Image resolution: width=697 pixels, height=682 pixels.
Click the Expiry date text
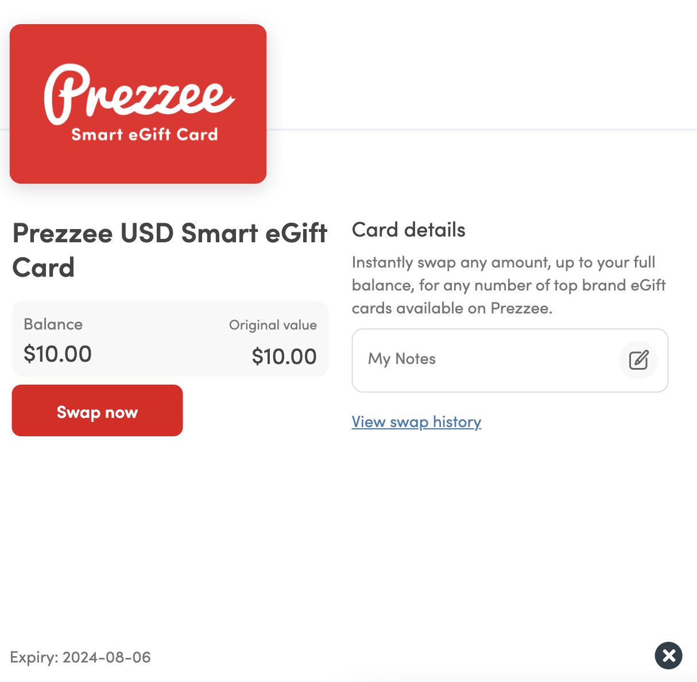(x=81, y=657)
